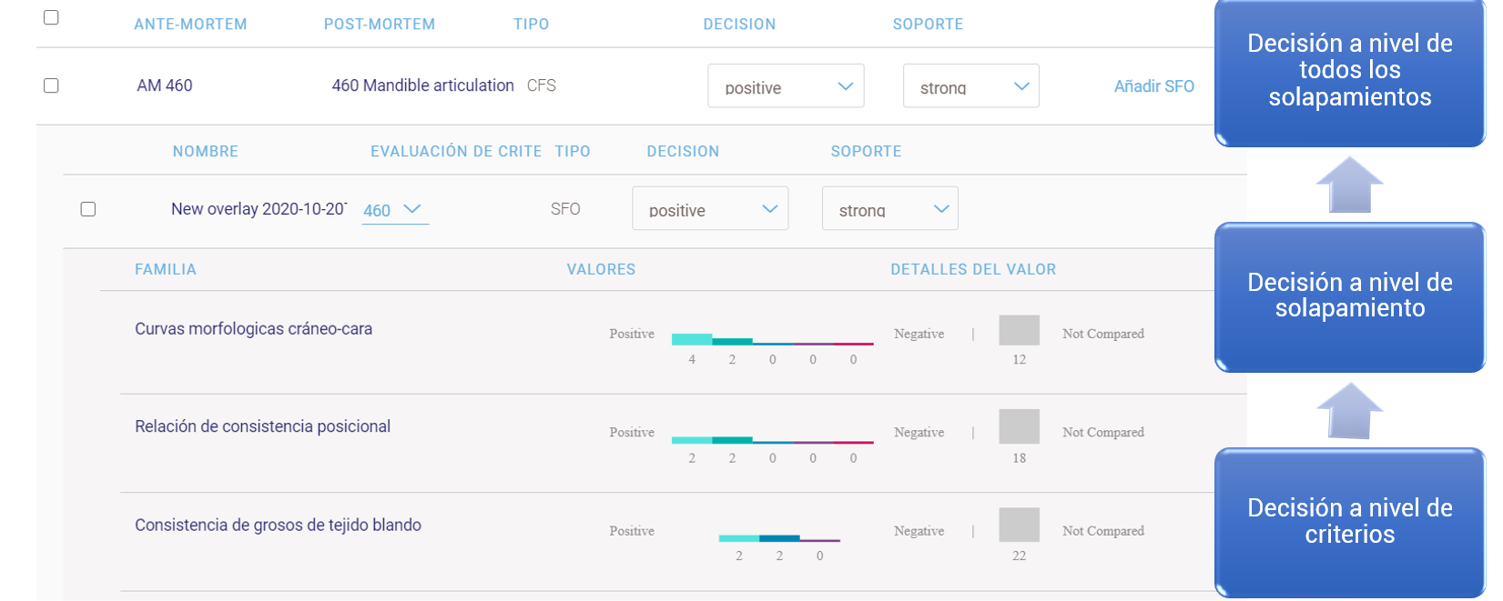Select the 'Decisión a nivel de solapamiento' box
The width and height of the screenshot is (1503, 601).
click(x=1349, y=295)
